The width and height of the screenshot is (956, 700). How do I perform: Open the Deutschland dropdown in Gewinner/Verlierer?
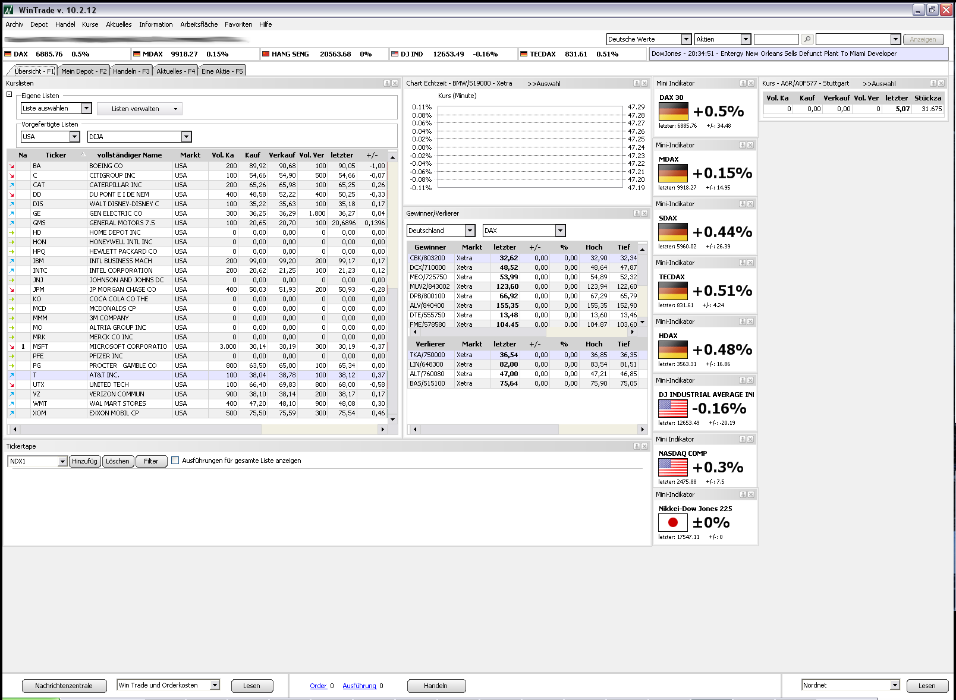470,231
